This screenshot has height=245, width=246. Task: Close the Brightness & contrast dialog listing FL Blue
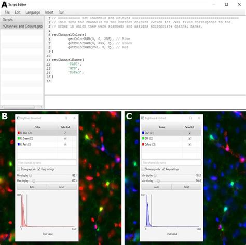(x=74, y=118)
